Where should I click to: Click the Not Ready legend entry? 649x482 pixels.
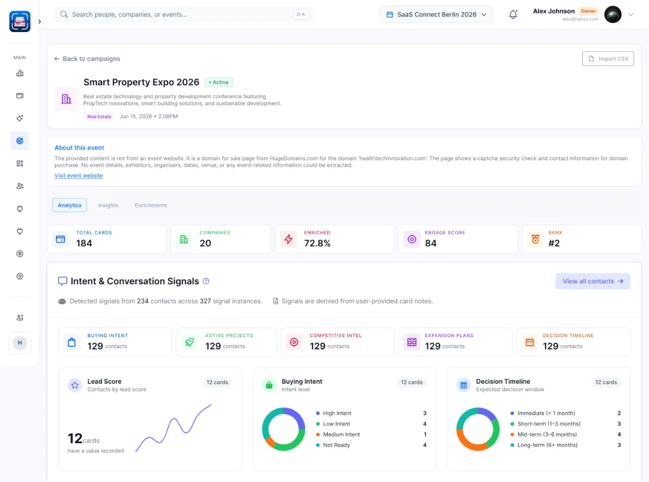[x=371, y=445]
